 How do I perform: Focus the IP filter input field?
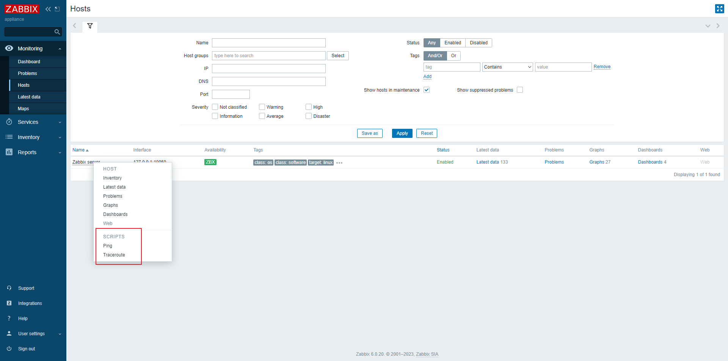269,69
